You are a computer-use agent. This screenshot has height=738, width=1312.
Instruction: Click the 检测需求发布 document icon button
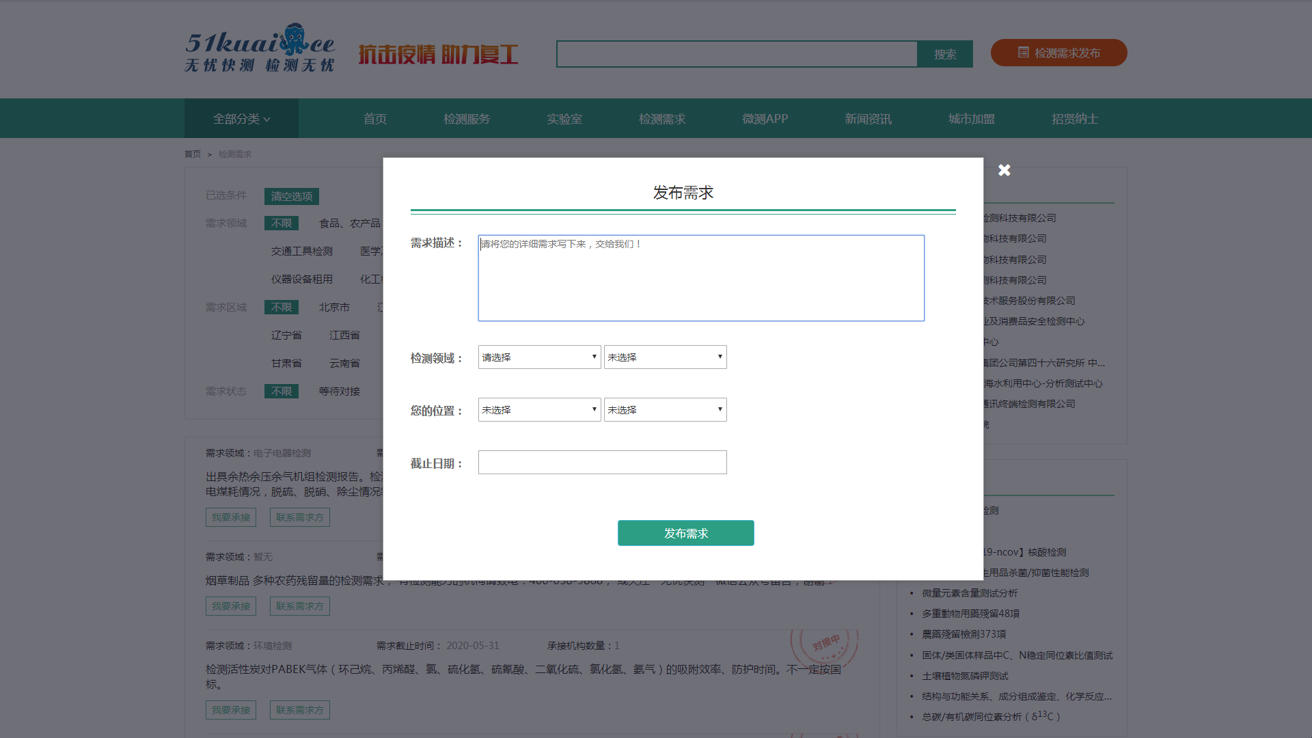click(x=1058, y=53)
